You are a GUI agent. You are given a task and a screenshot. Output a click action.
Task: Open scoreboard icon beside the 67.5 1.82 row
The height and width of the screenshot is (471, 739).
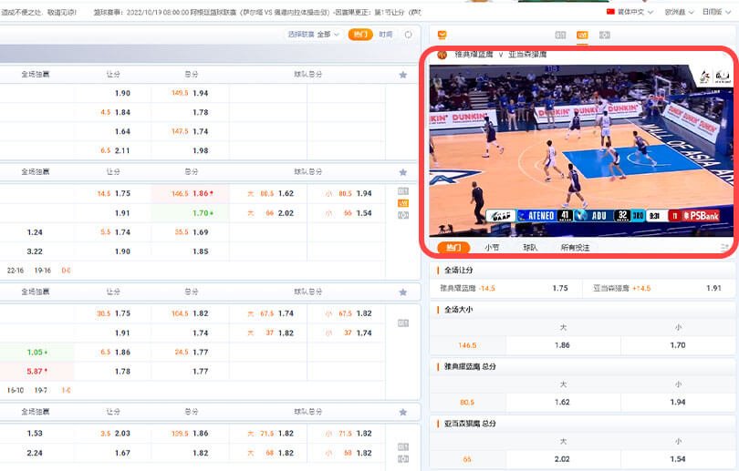tap(403, 323)
